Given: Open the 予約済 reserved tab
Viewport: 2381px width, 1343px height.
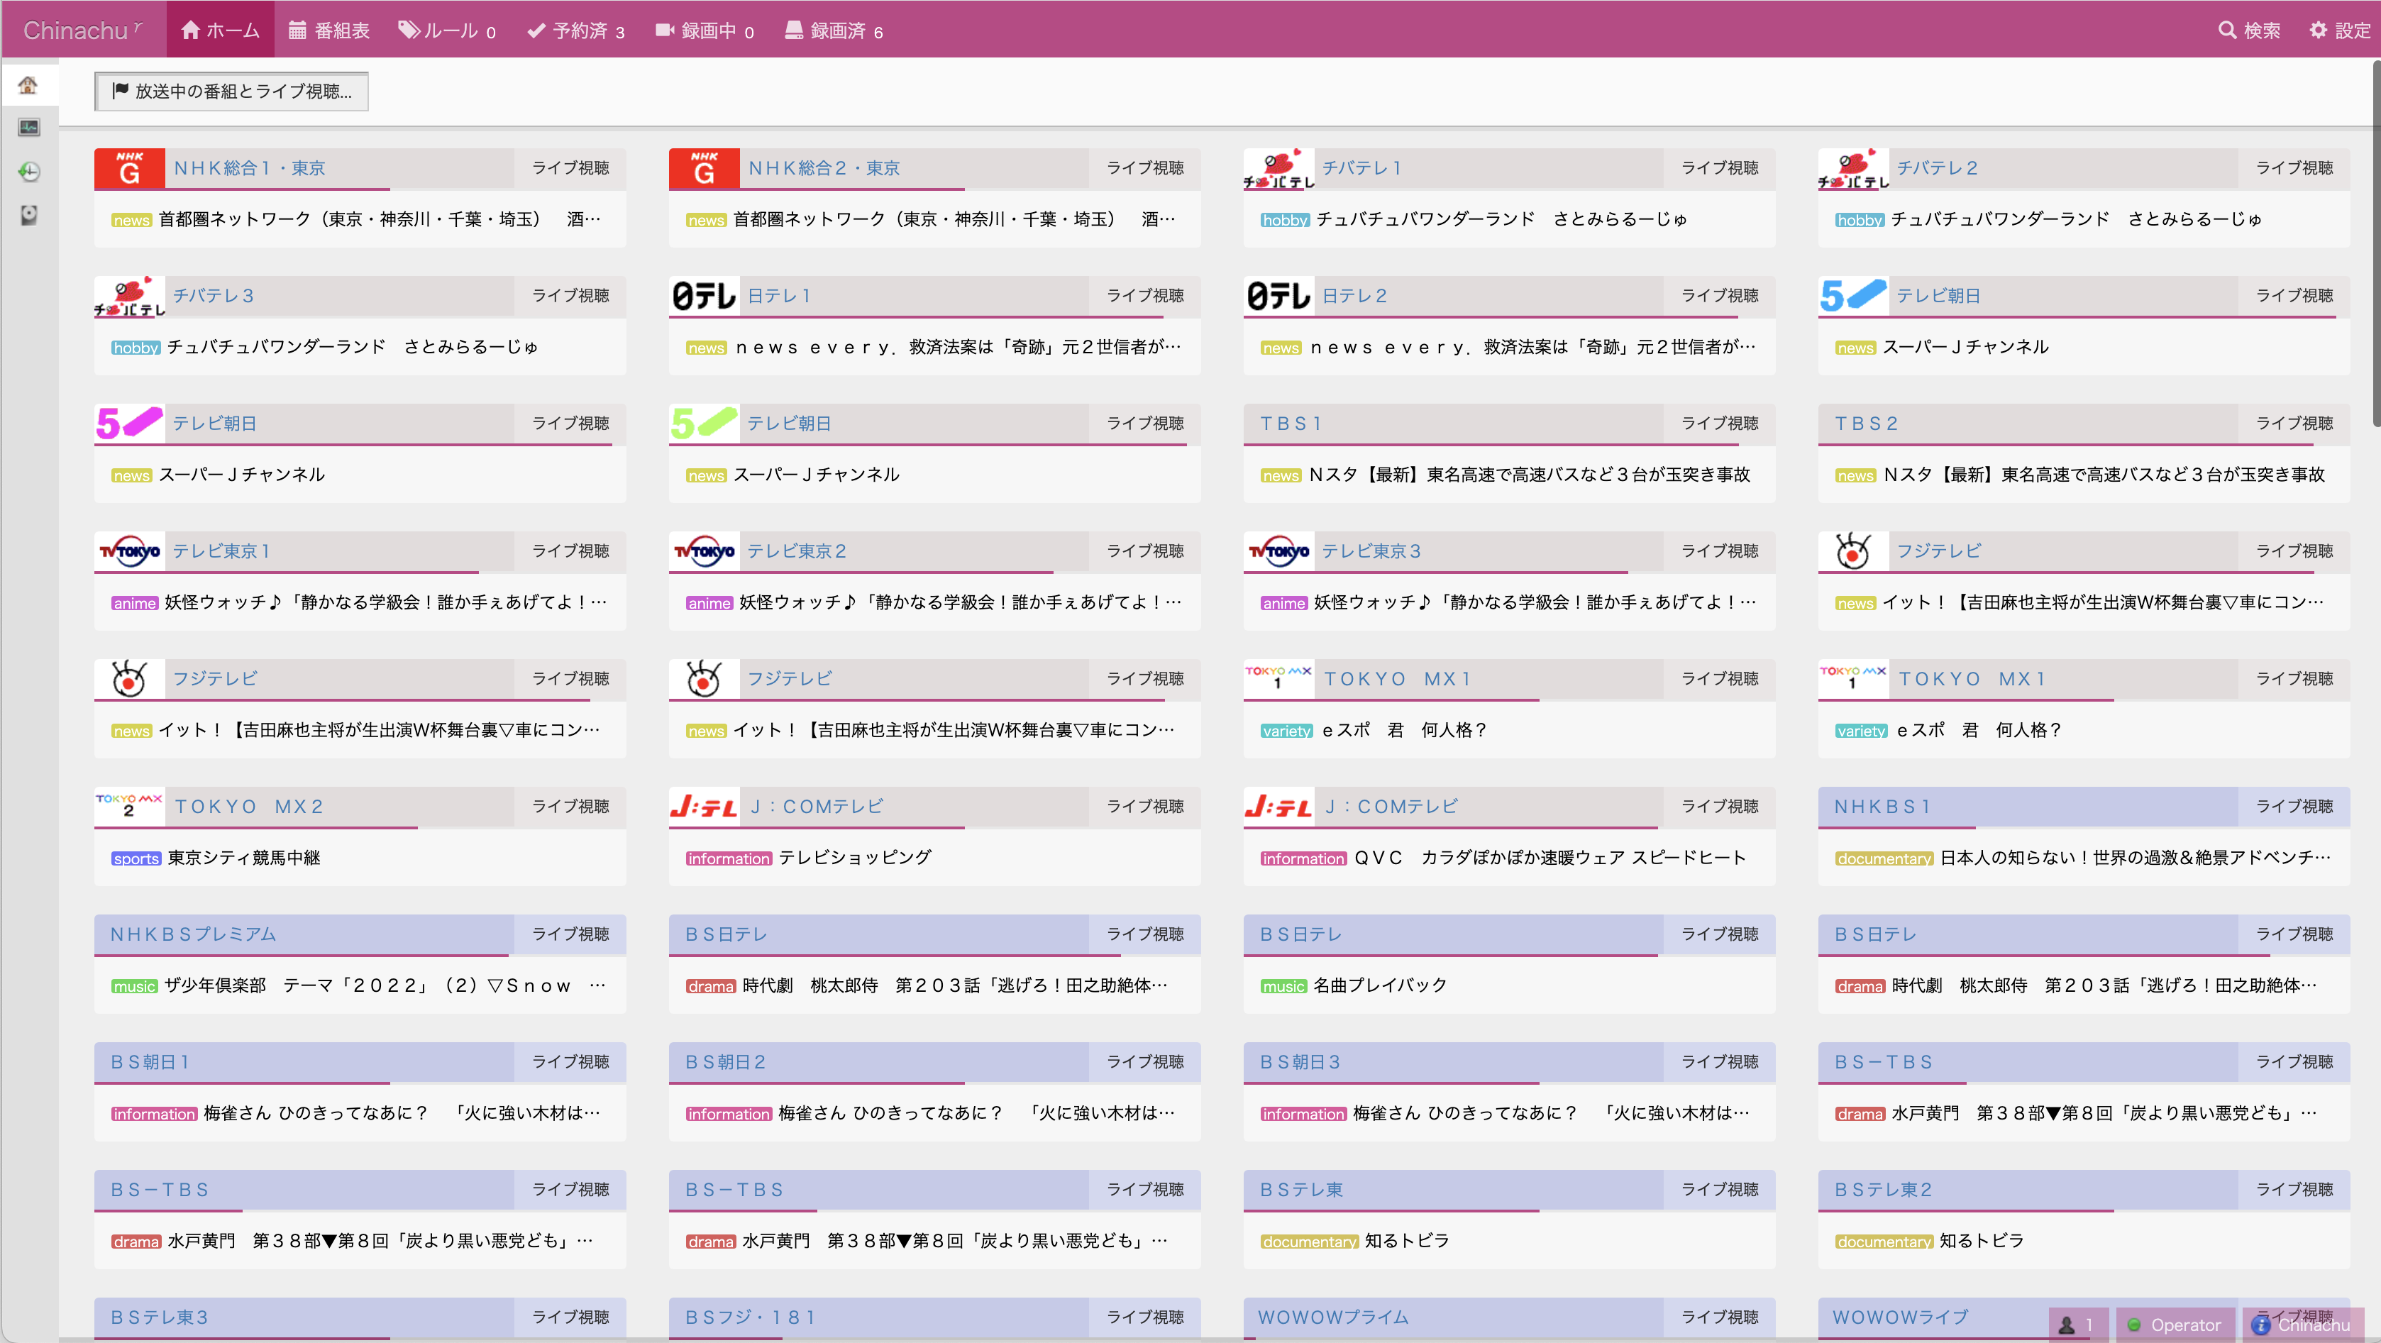Looking at the screenshot, I should 576,31.
